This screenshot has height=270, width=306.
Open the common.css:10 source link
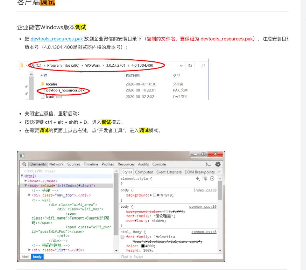(x=203, y=207)
